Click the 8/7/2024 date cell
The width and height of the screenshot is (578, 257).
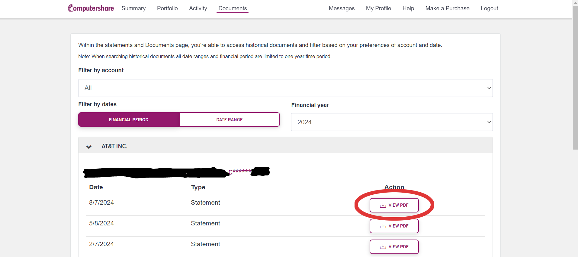[x=101, y=203]
